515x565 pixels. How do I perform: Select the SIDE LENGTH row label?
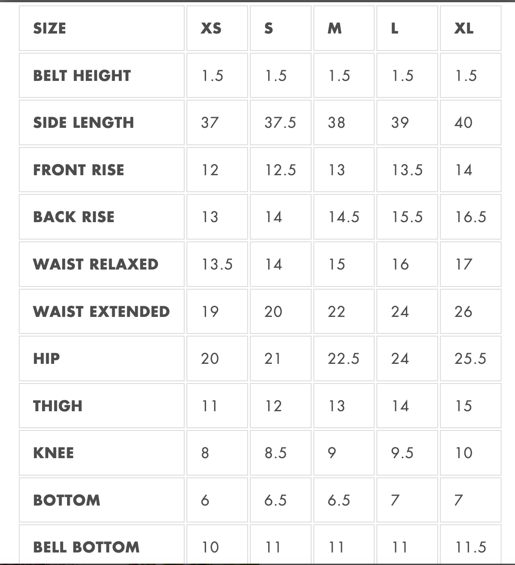point(84,122)
